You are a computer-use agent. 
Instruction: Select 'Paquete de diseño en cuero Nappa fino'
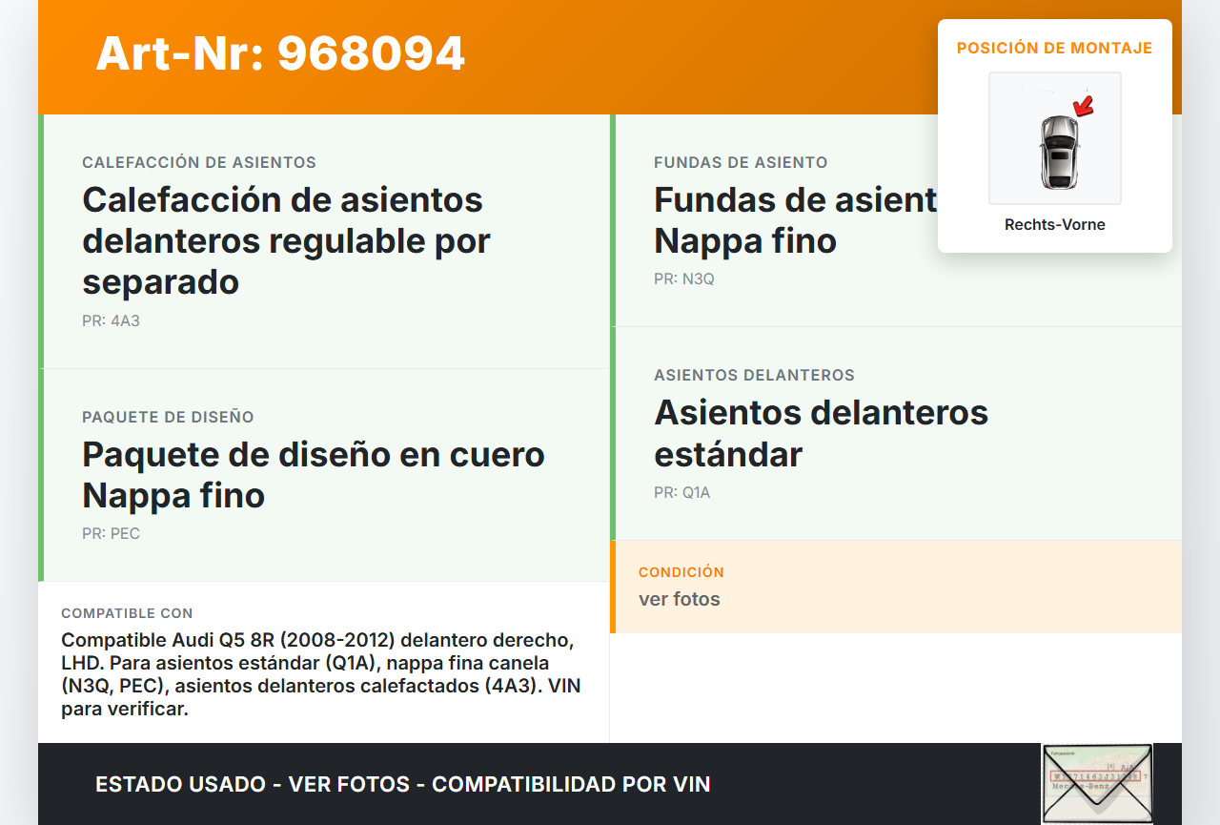314,474
